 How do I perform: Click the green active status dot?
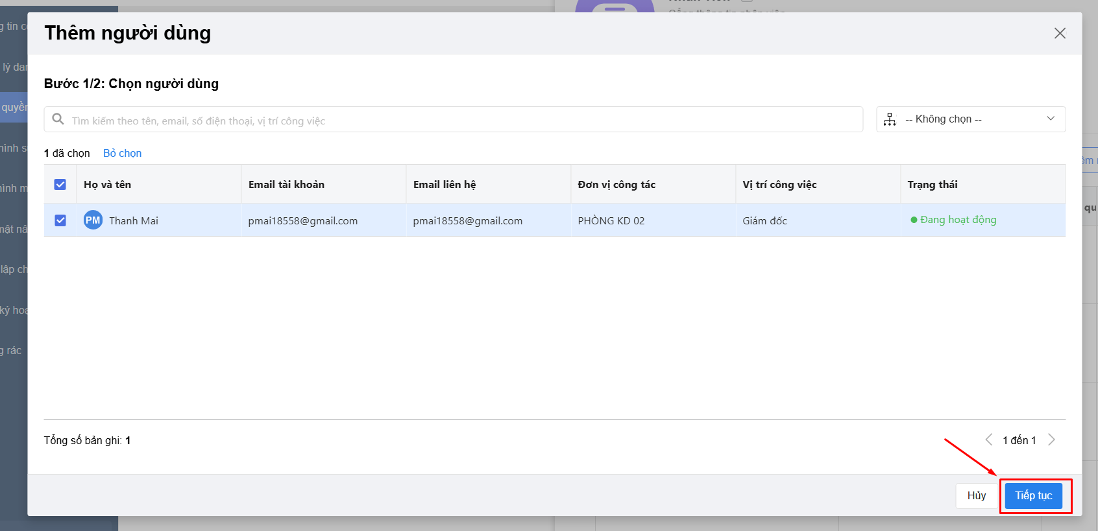point(914,220)
